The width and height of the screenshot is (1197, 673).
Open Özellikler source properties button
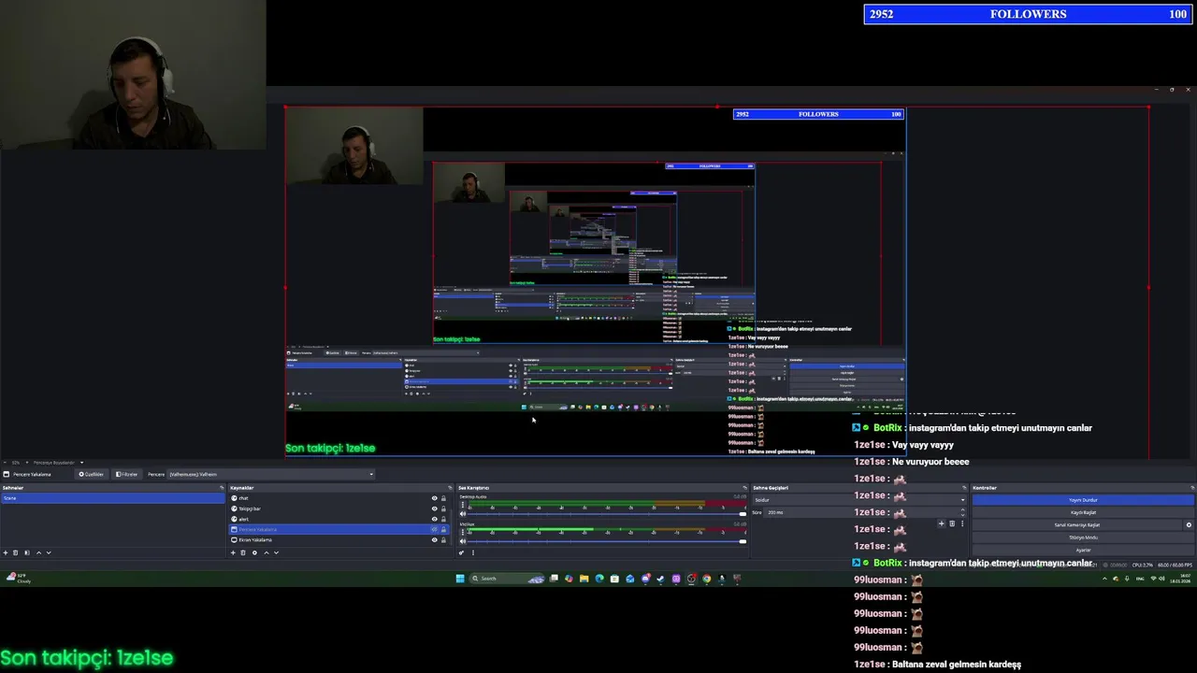pos(92,474)
